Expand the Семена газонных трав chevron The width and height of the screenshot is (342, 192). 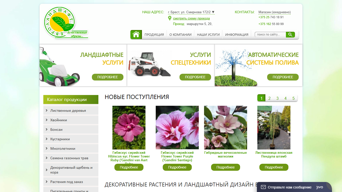pyautogui.click(x=47, y=158)
